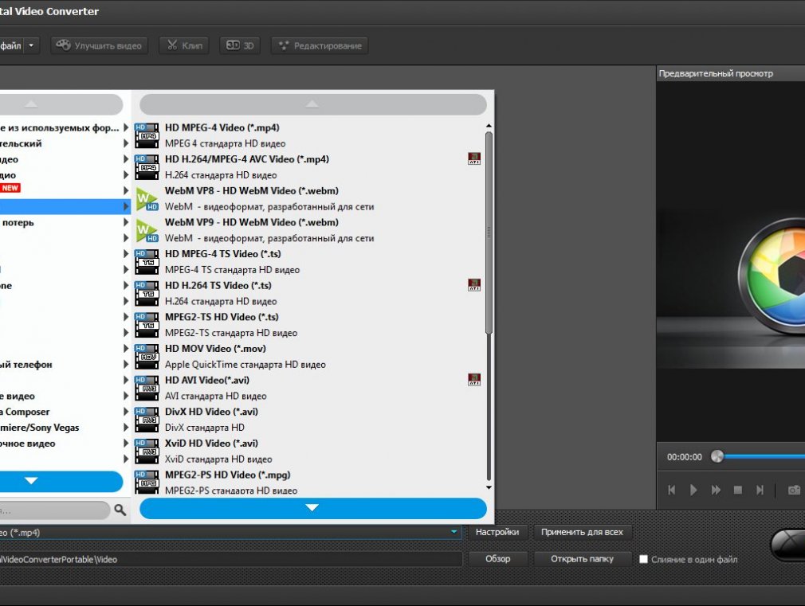This screenshot has width=805, height=606.
Task: Enable the 'Слияние в один файл' checkbox
Action: (643, 559)
